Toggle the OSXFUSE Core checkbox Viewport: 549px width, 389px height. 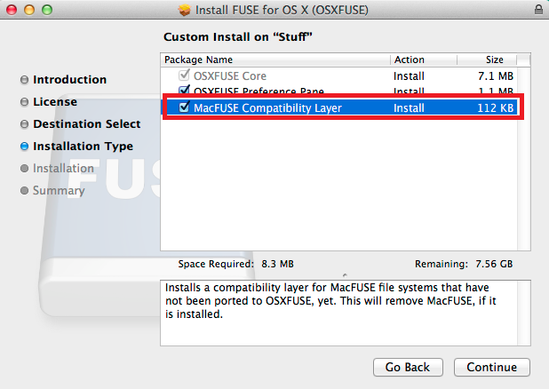coord(185,76)
